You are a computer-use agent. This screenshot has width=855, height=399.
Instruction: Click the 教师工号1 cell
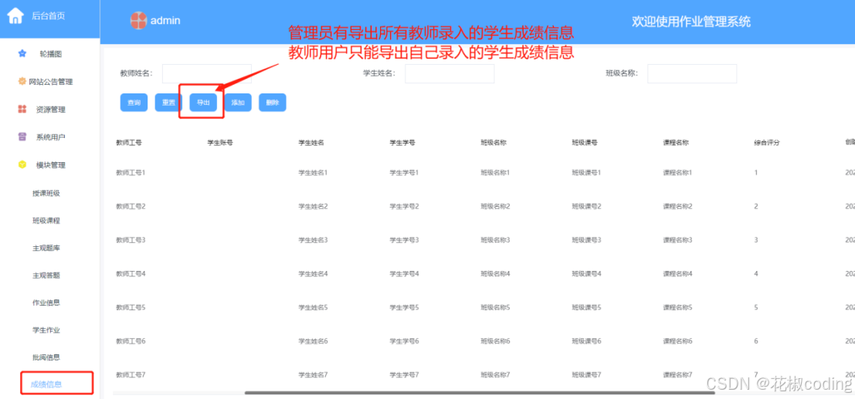[x=131, y=172]
